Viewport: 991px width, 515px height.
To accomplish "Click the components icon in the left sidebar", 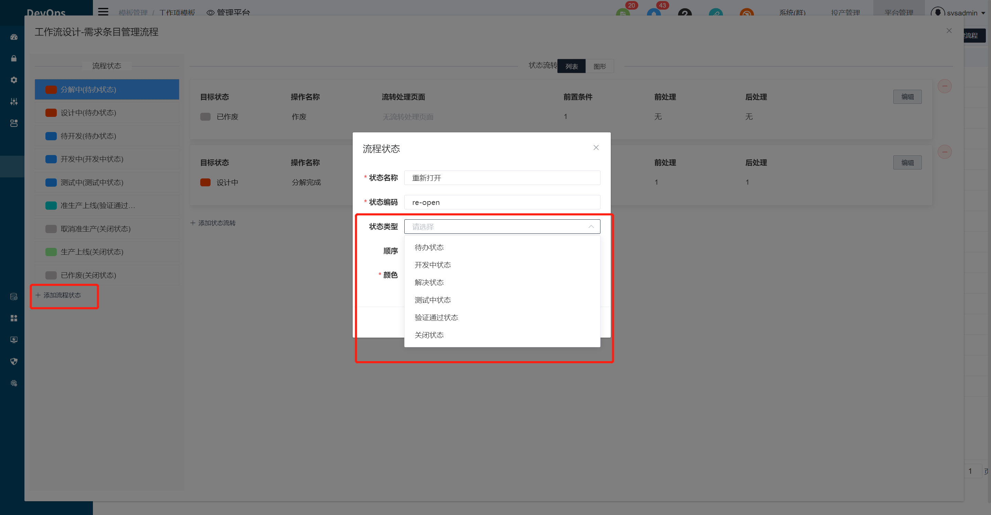I will pyautogui.click(x=14, y=123).
